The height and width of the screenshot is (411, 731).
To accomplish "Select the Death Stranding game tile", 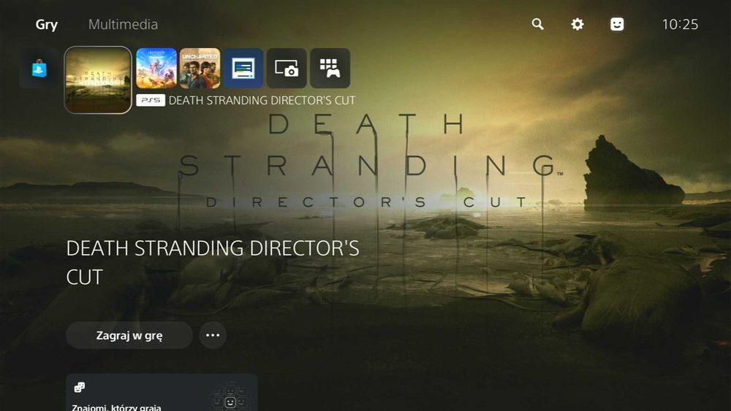I will pyautogui.click(x=98, y=80).
